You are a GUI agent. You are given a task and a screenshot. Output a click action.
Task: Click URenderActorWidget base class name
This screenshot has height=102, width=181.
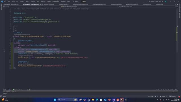[62, 37]
